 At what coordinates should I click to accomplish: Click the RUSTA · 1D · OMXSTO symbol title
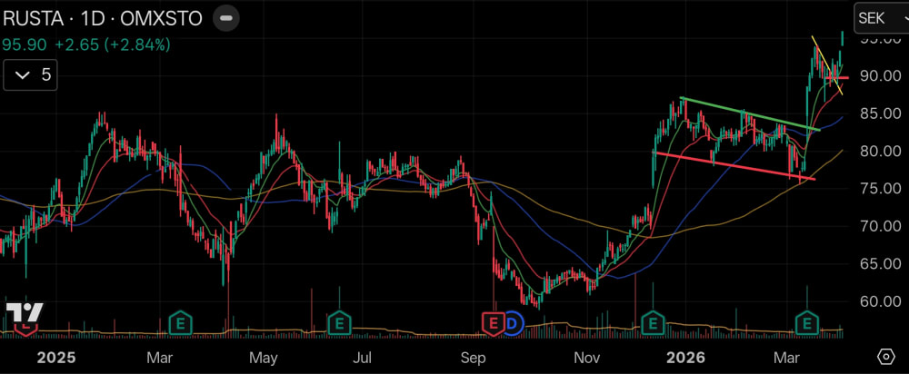103,18
